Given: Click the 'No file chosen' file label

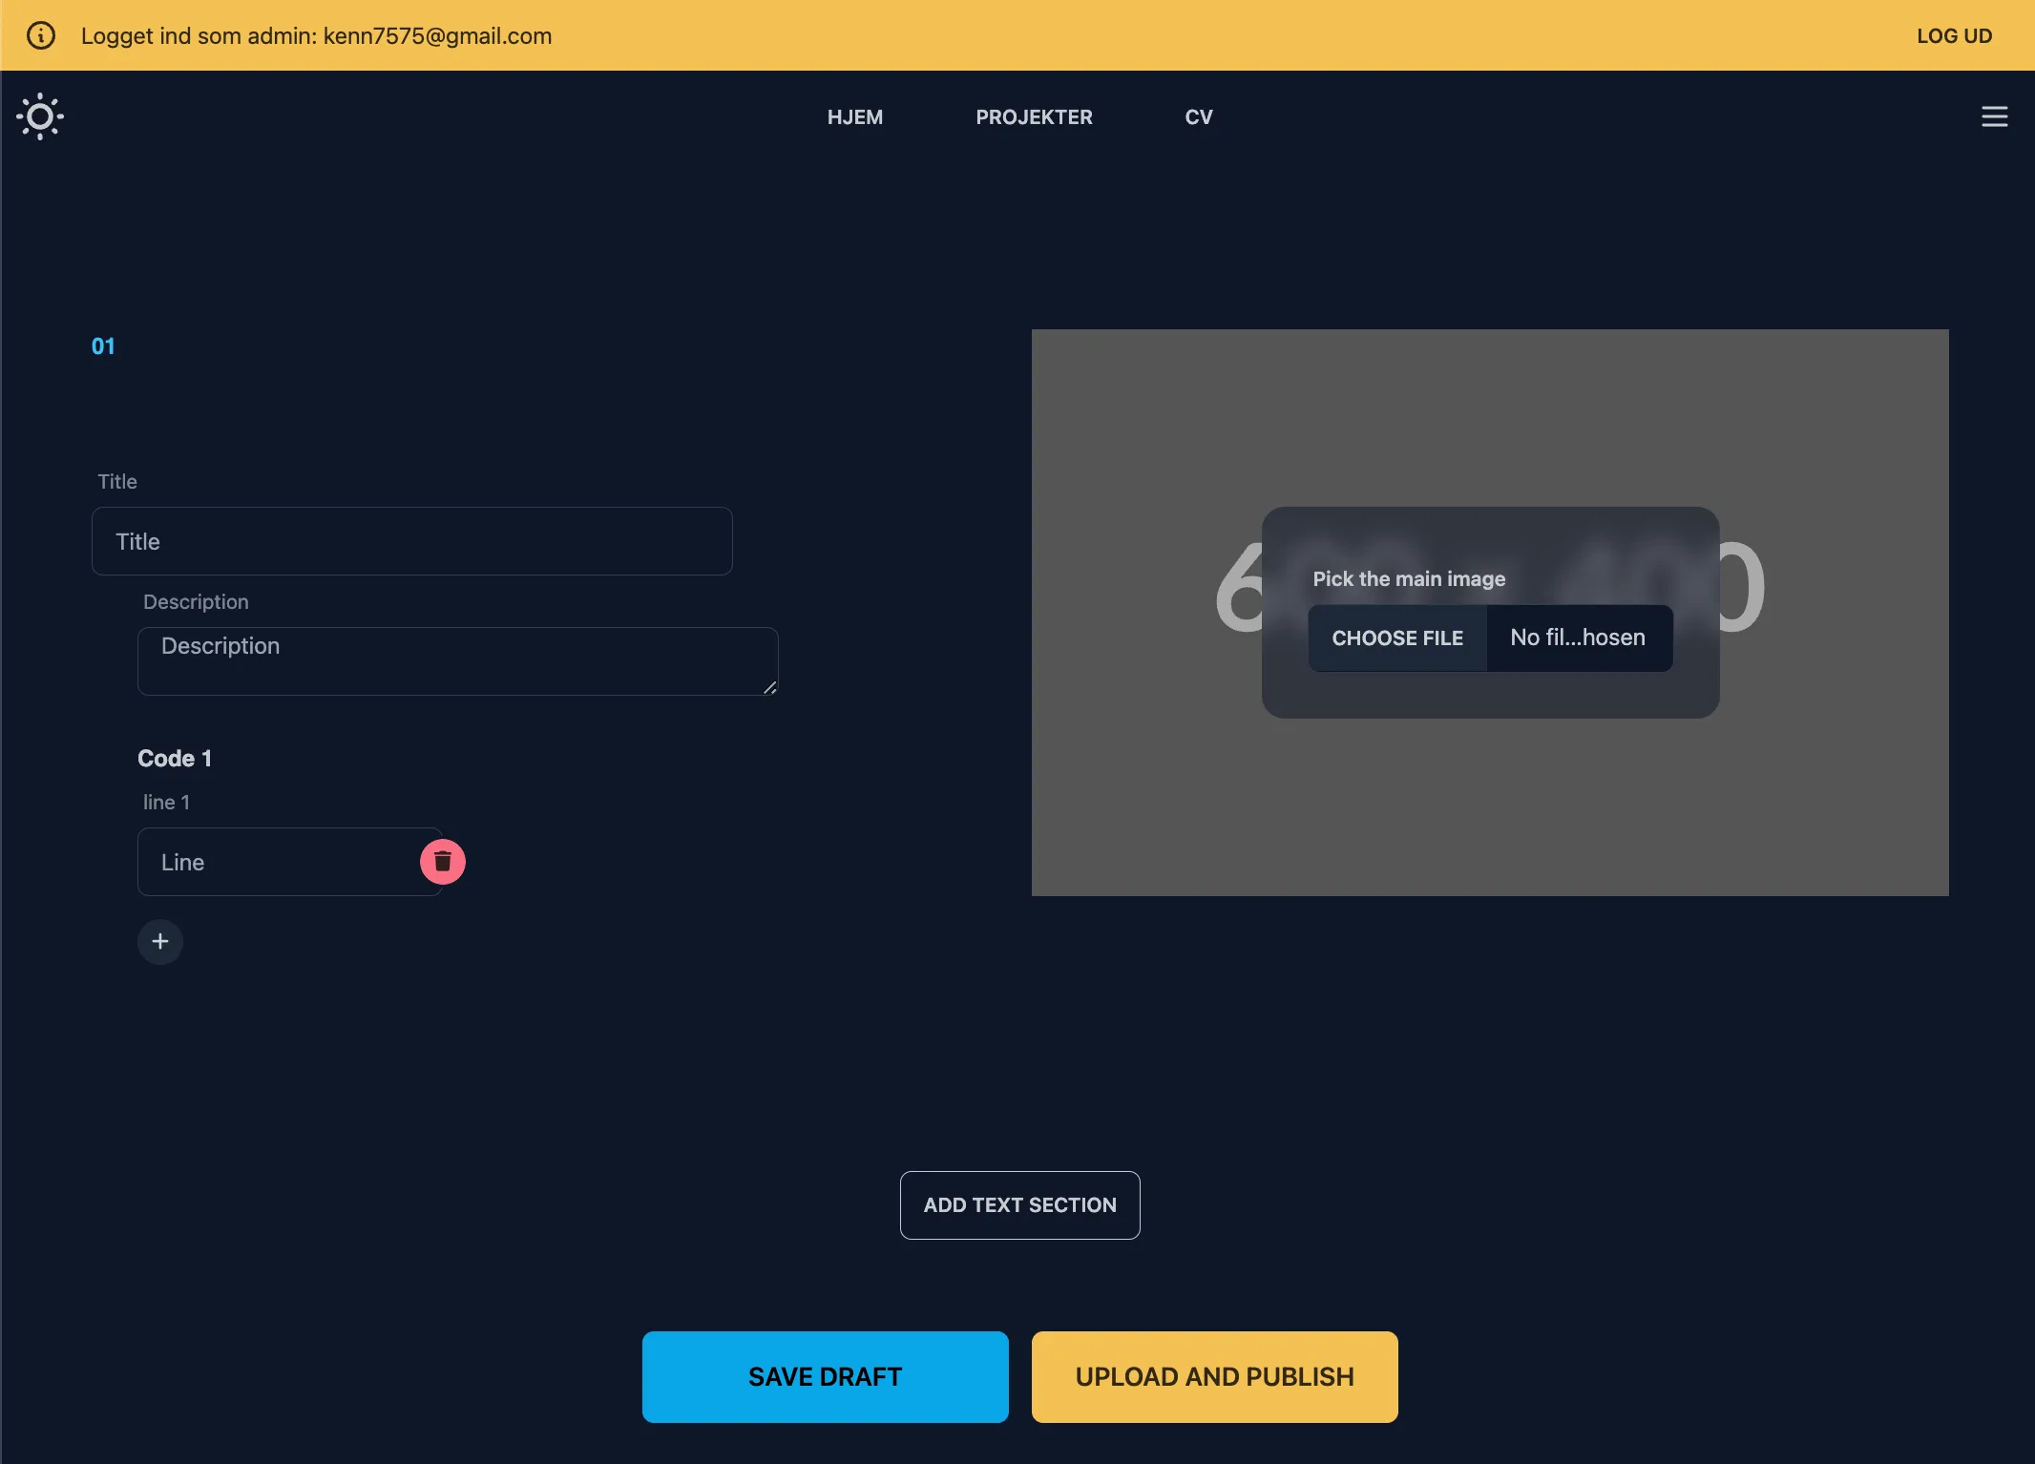Looking at the screenshot, I should [x=1577, y=638].
